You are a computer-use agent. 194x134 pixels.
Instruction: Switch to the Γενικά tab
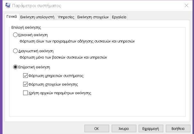pos(12,17)
